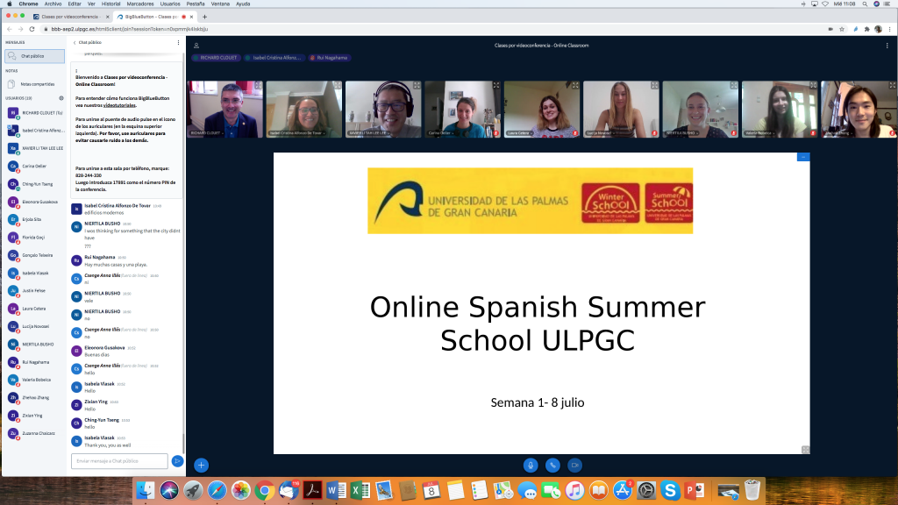Image resolution: width=898 pixels, height=505 pixels.
Task: Mute the microphone button
Action: 530,465
